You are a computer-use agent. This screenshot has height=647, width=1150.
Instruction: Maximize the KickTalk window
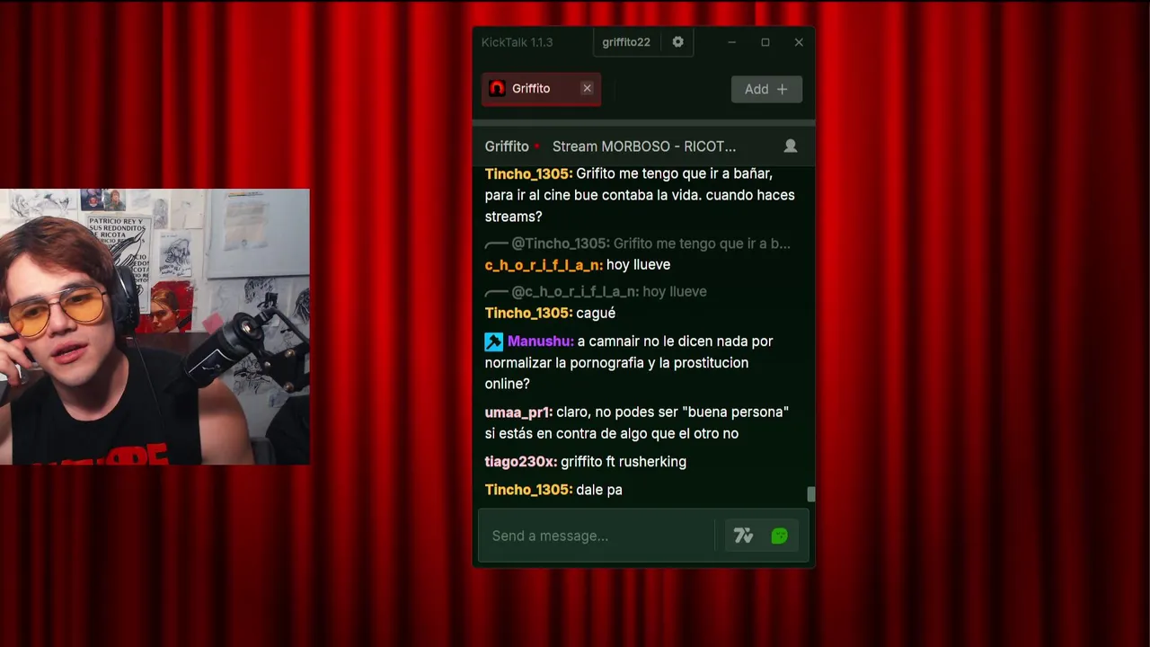765,42
